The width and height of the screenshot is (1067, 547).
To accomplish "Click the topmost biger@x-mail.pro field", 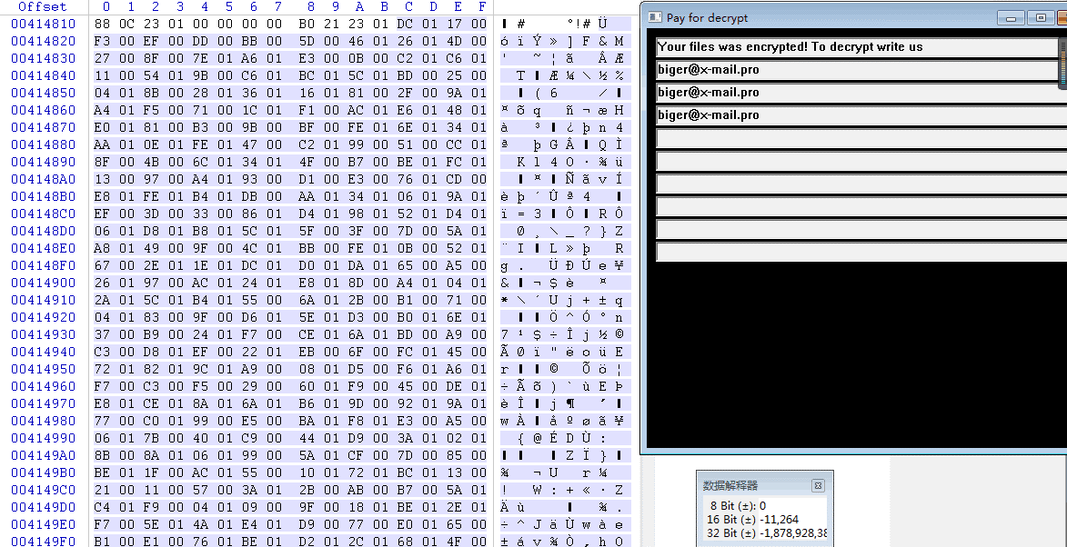I will point(861,70).
